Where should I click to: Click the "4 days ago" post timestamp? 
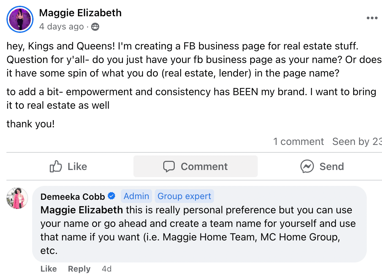(x=61, y=27)
